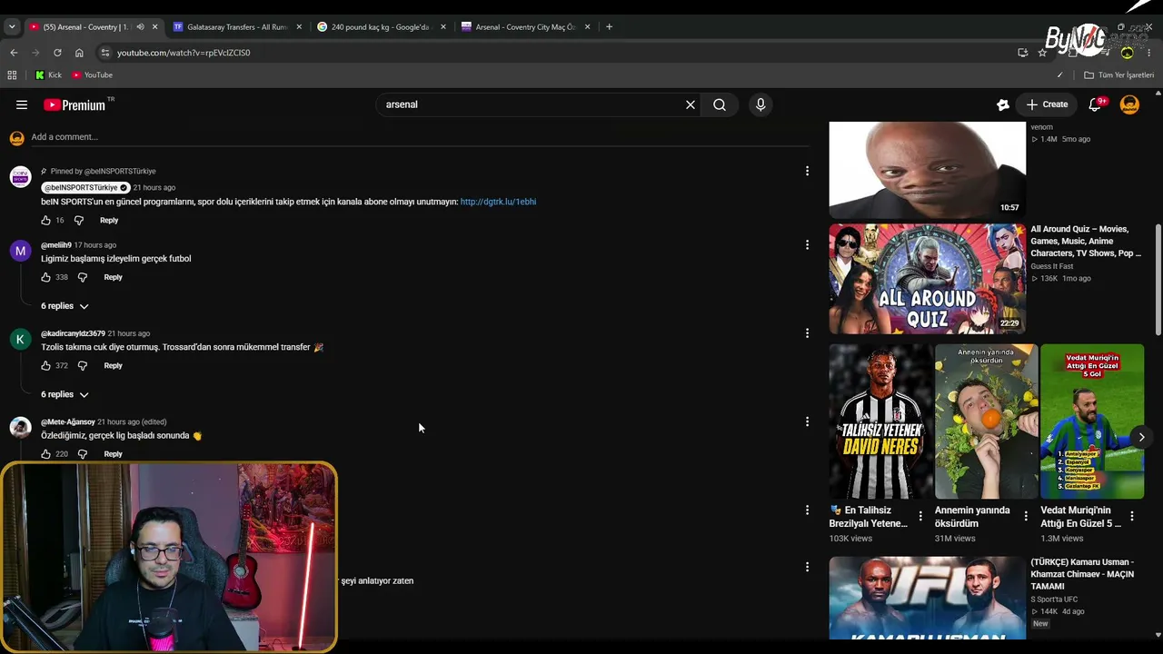Like @kadircanyldz3679's comment about Tzolis
Viewport: 1163px width, 654px height.
(x=46, y=366)
